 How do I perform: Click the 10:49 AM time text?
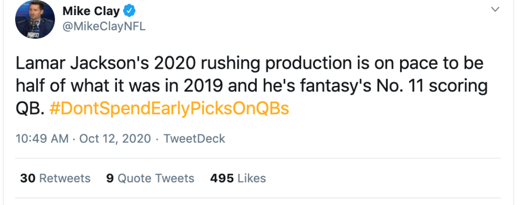click(x=42, y=138)
